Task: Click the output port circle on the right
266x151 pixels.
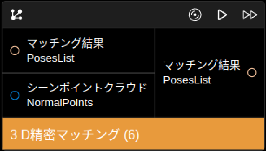Action: coord(252,73)
